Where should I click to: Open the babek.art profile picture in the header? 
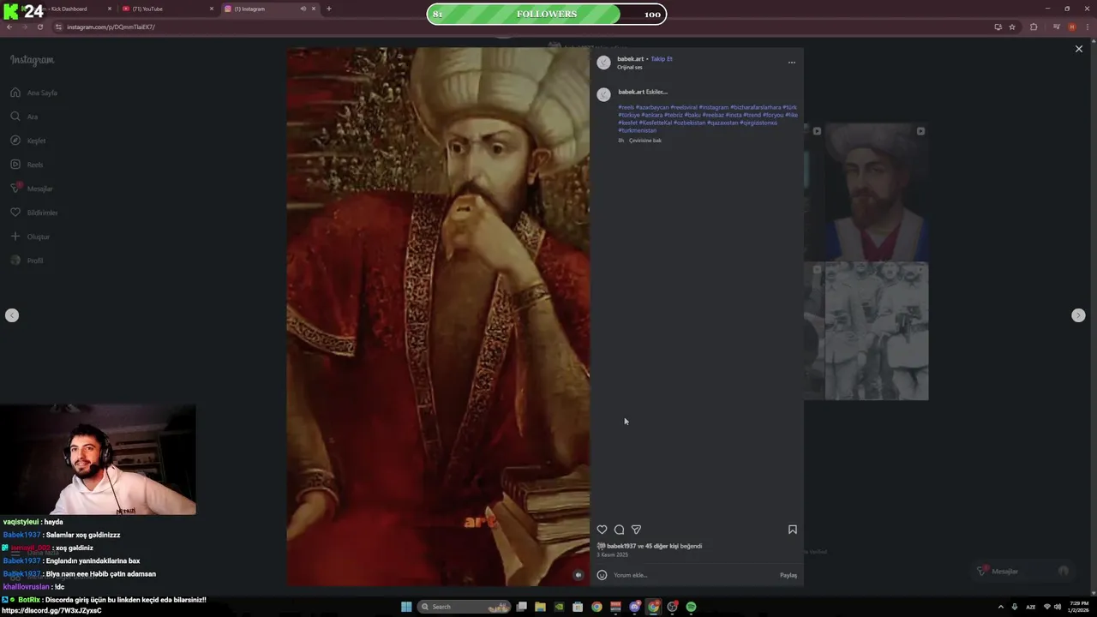click(603, 63)
